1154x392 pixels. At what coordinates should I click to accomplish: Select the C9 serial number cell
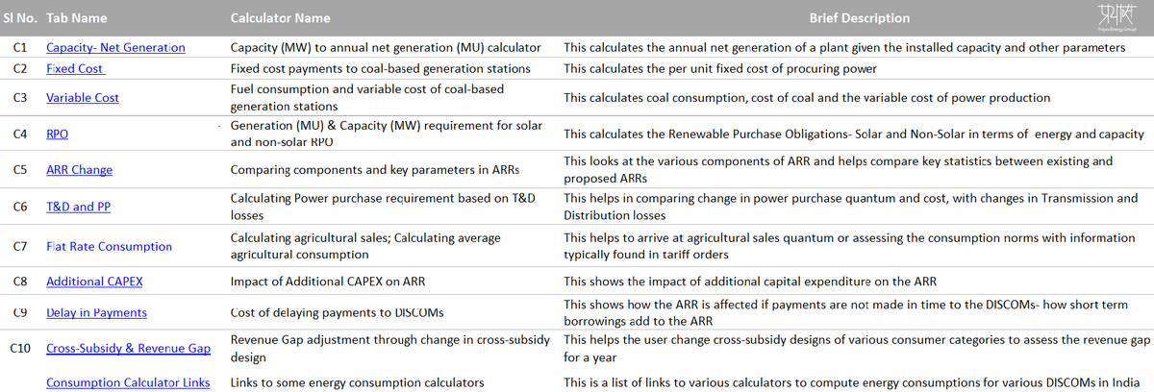click(20, 312)
